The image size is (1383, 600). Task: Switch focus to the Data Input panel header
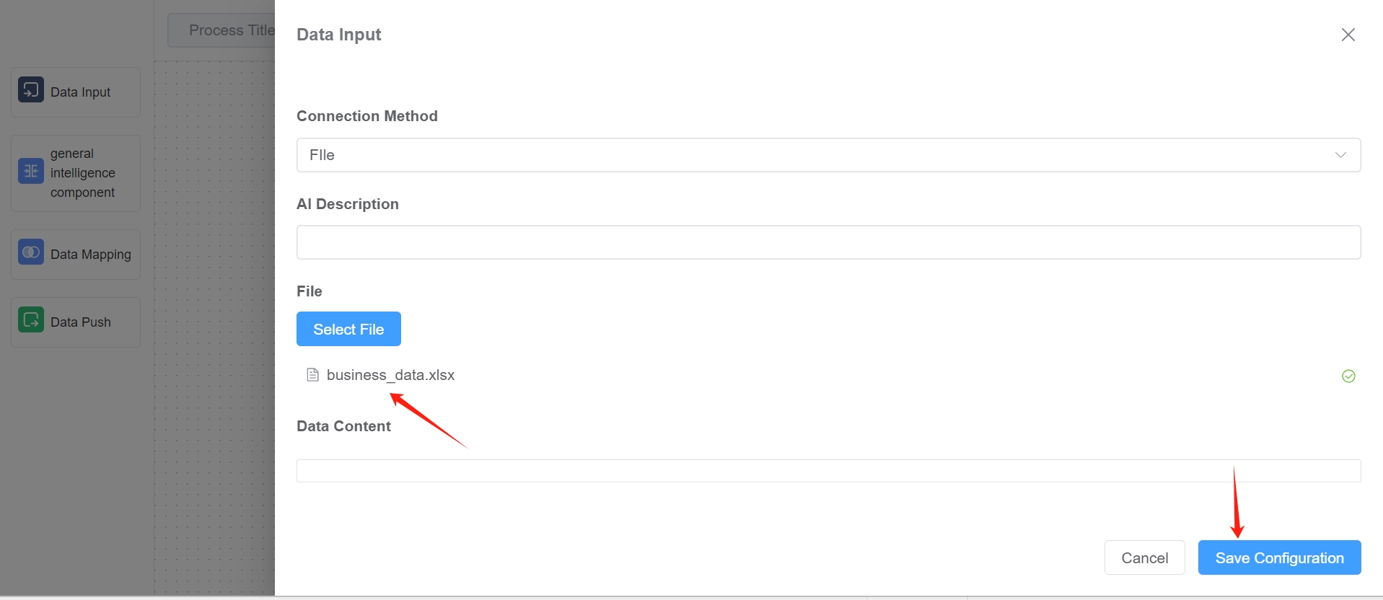338,34
